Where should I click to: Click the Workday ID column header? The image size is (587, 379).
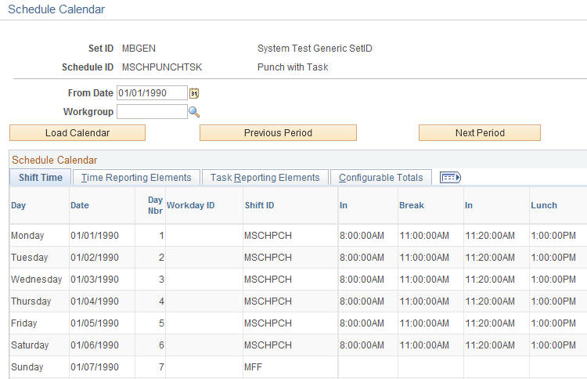point(190,205)
